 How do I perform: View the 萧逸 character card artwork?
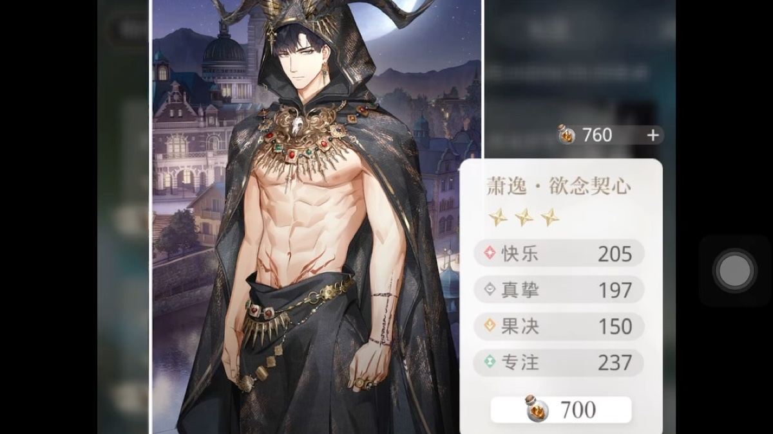[316, 217]
